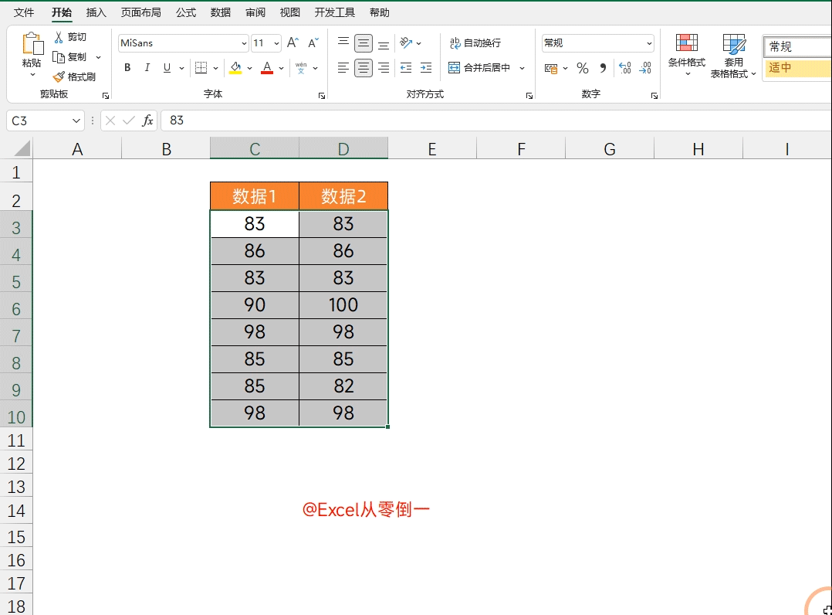Click the formula bar cancel X icon
Image resolution: width=832 pixels, height=615 pixels.
click(110, 121)
